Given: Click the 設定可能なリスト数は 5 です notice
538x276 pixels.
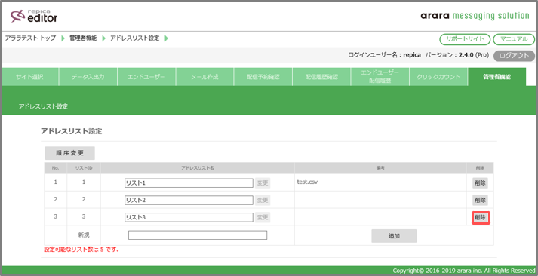Looking at the screenshot, I should point(81,250).
